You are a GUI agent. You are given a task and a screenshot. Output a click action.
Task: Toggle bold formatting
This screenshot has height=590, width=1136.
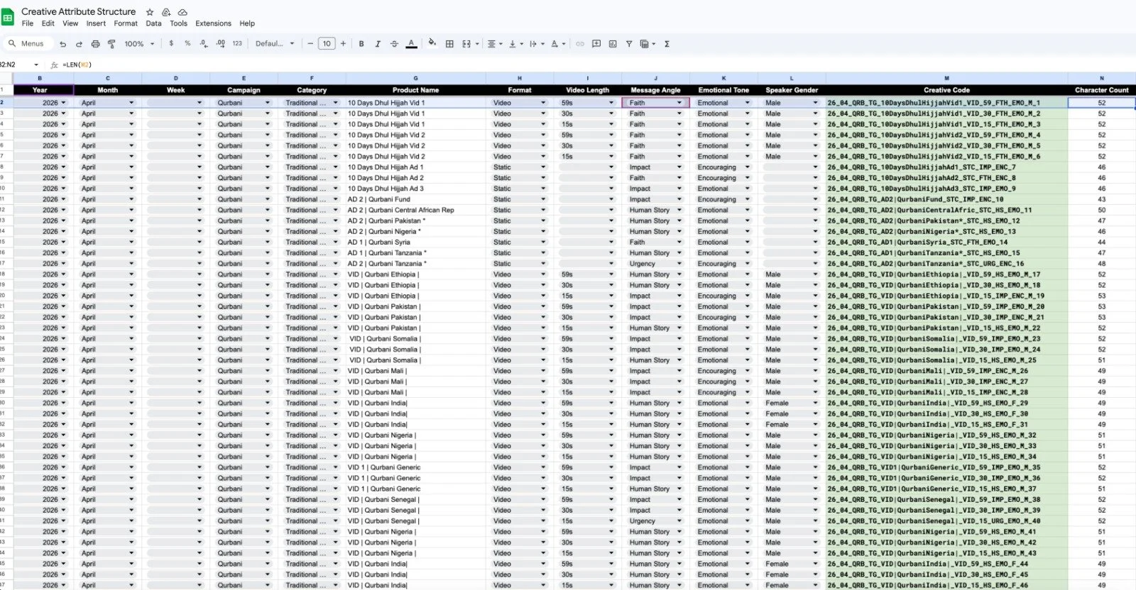point(361,44)
